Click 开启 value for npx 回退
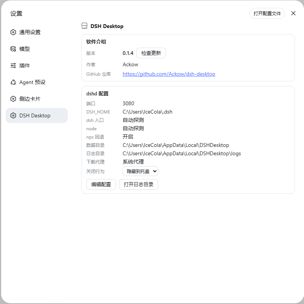Screen dimensions: 304x304 128,137
